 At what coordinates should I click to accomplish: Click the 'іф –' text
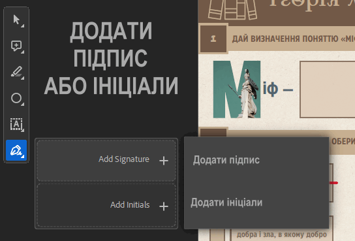(x=278, y=89)
